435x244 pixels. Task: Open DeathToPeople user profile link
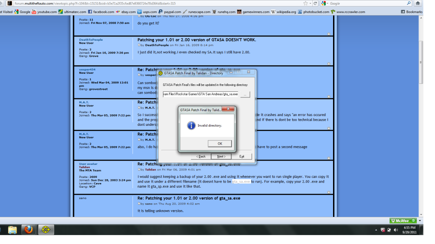point(91,39)
